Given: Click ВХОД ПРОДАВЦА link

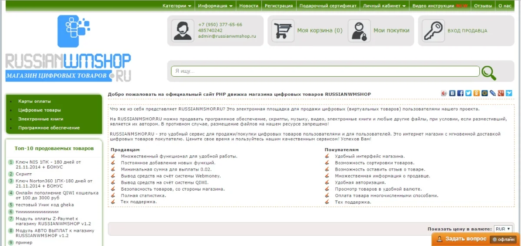Looking at the screenshot, I should (x=467, y=31).
